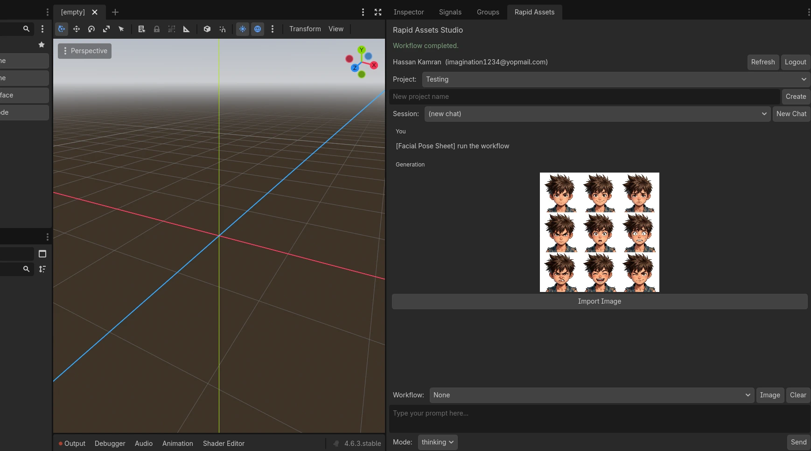Click the generated facial pose sheet image

click(600, 232)
